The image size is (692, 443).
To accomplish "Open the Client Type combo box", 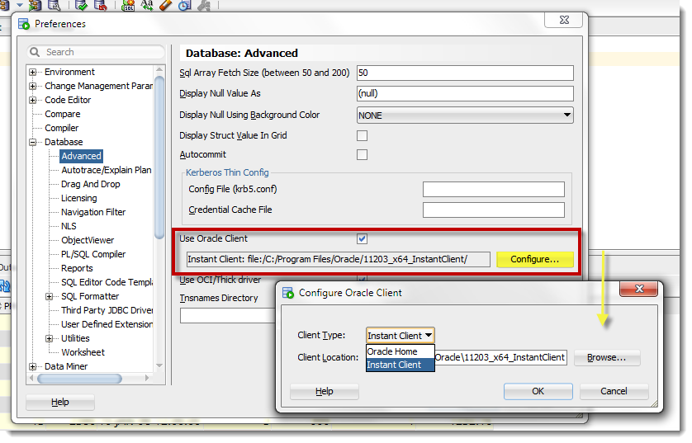I will 401,336.
